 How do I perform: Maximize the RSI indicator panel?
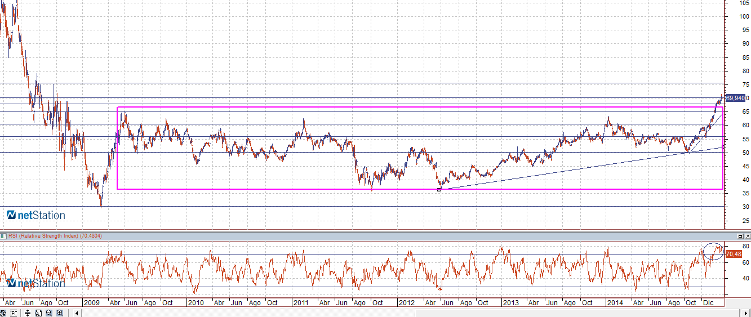(740, 236)
